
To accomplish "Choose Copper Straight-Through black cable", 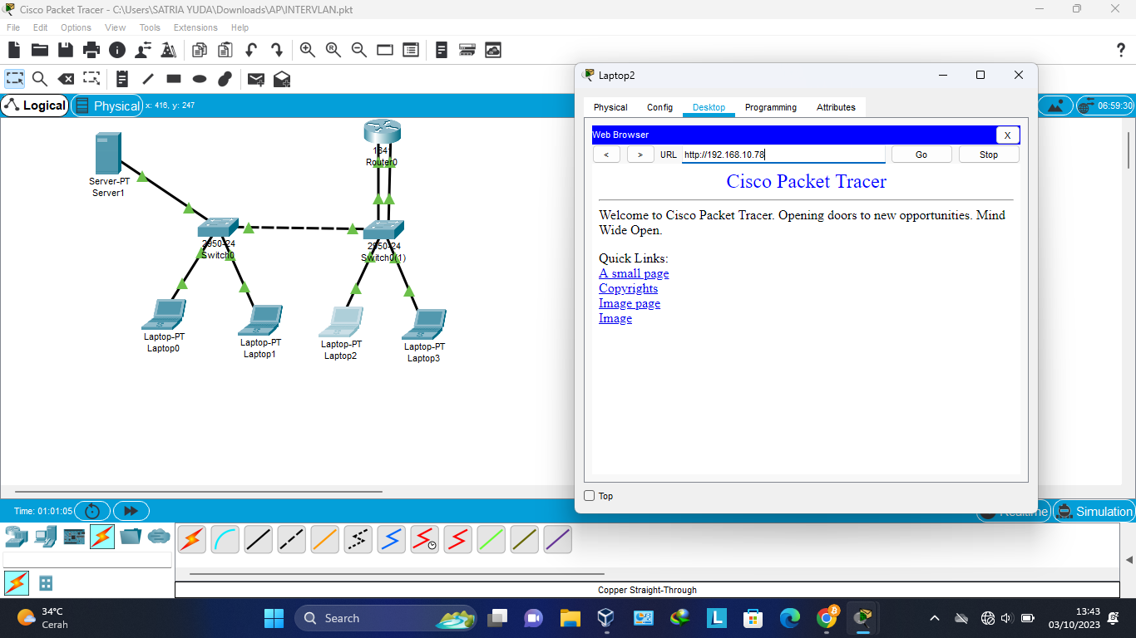I will (258, 539).
